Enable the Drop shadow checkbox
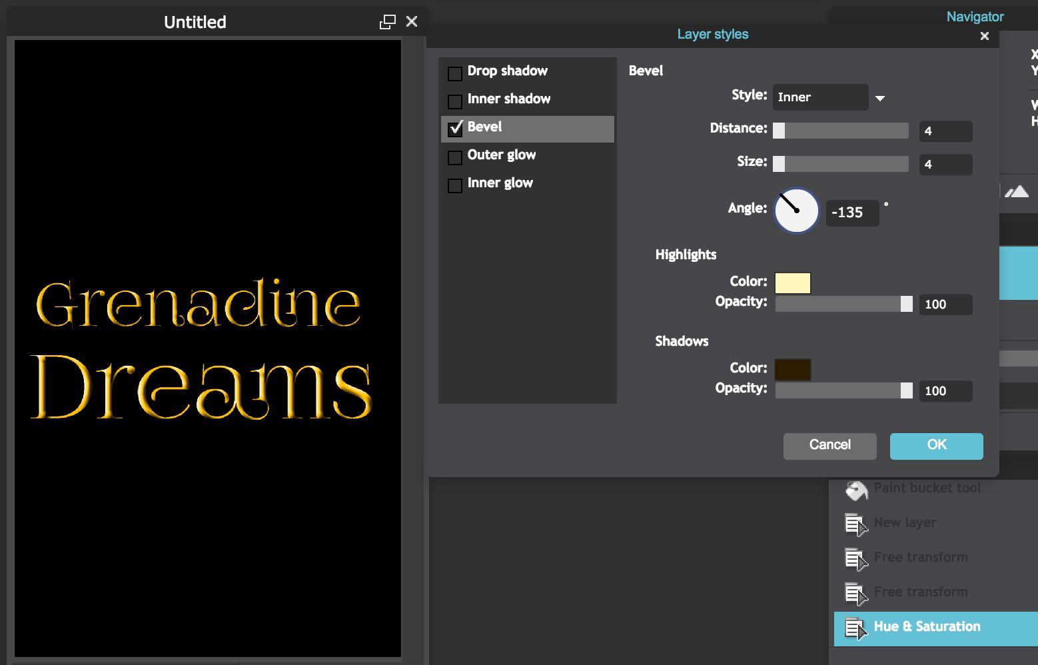 pos(455,73)
